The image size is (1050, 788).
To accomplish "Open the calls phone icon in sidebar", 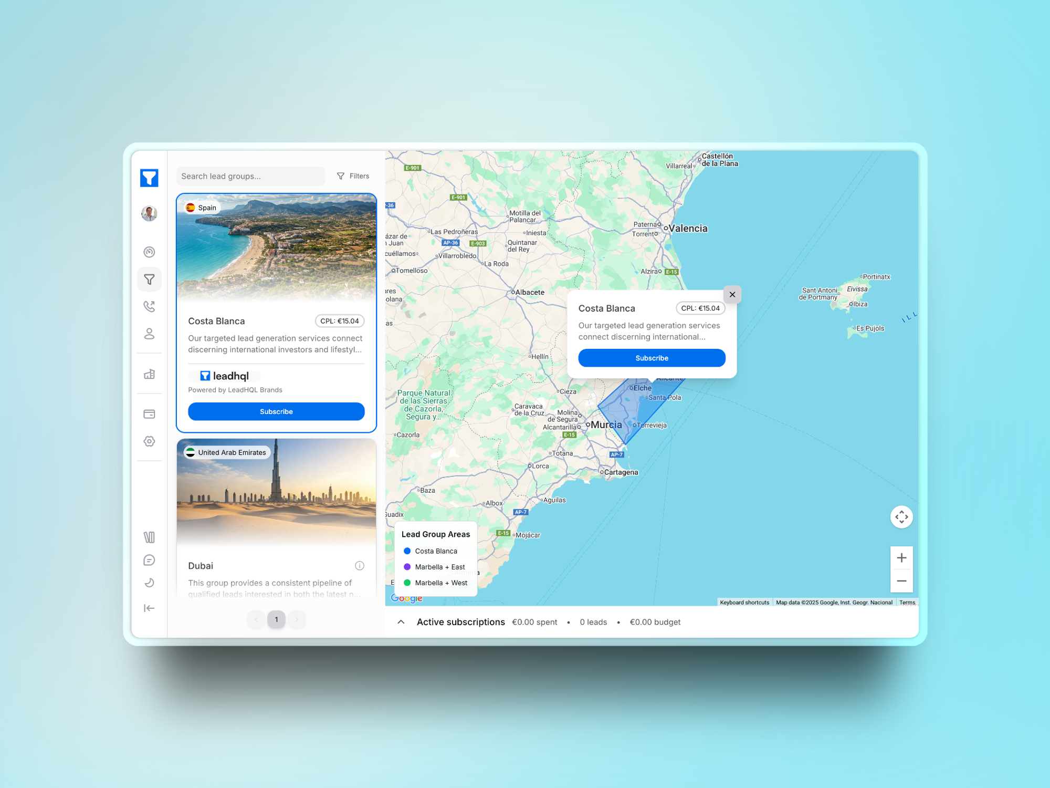I will (x=149, y=306).
